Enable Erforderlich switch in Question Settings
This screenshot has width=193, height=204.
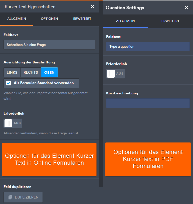click(115, 74)
